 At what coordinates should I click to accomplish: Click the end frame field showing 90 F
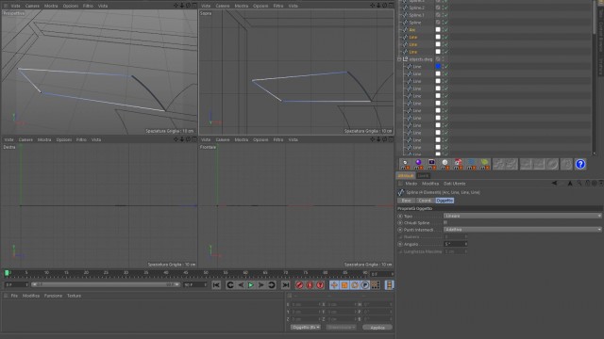(x=195, y=284)
